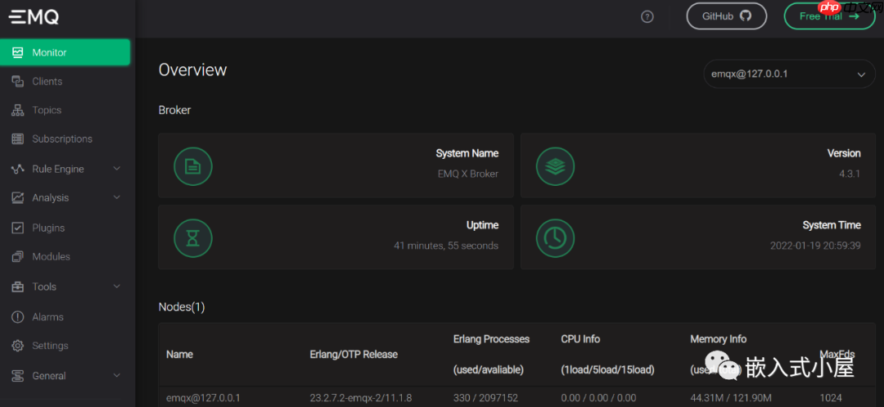Click the Uptime hourglass icon
The image size is (884, 407).
[193, 238]
